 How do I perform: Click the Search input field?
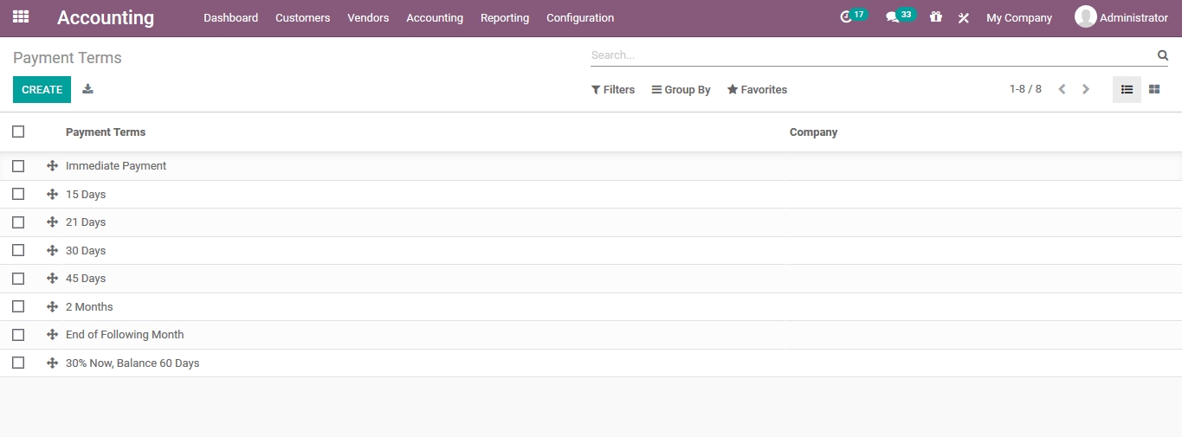870,55
